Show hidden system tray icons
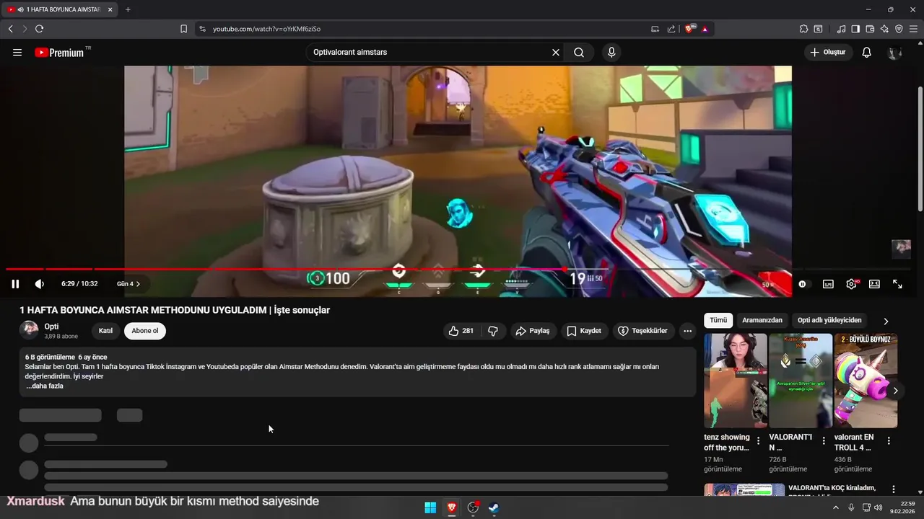Image resolution: width=924 pixels, height=519 pixels. point(836,507)
